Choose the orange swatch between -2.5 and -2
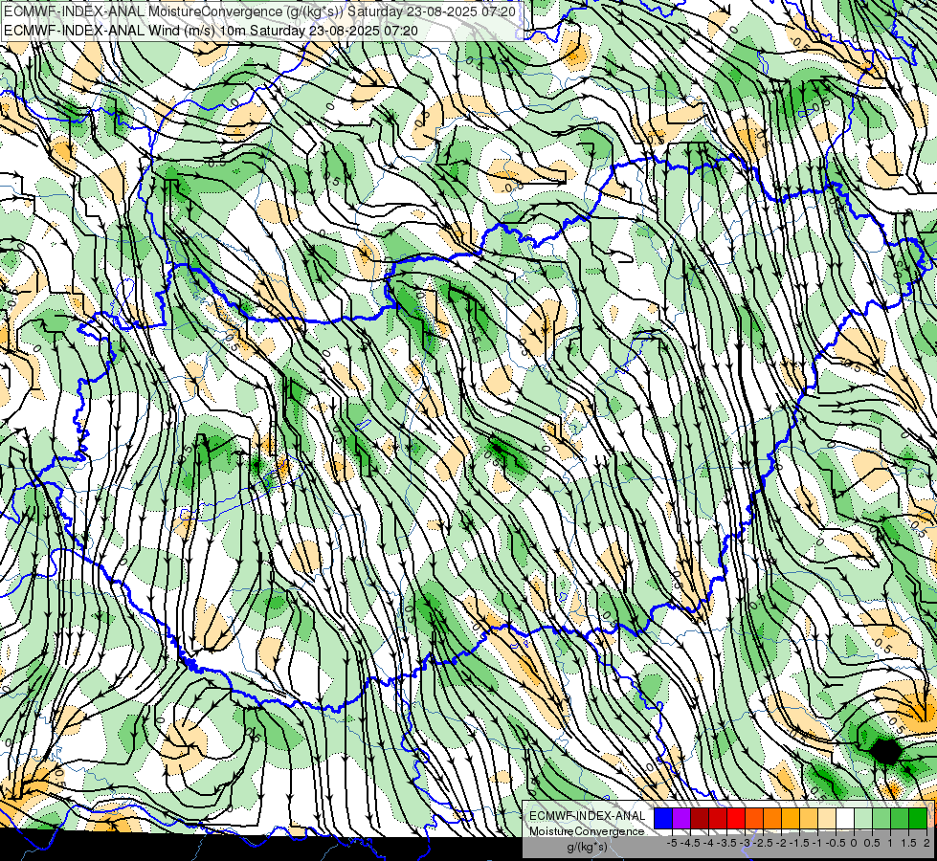Image resolution: width=937 pixels, height=861 pixels. point(772,818)
